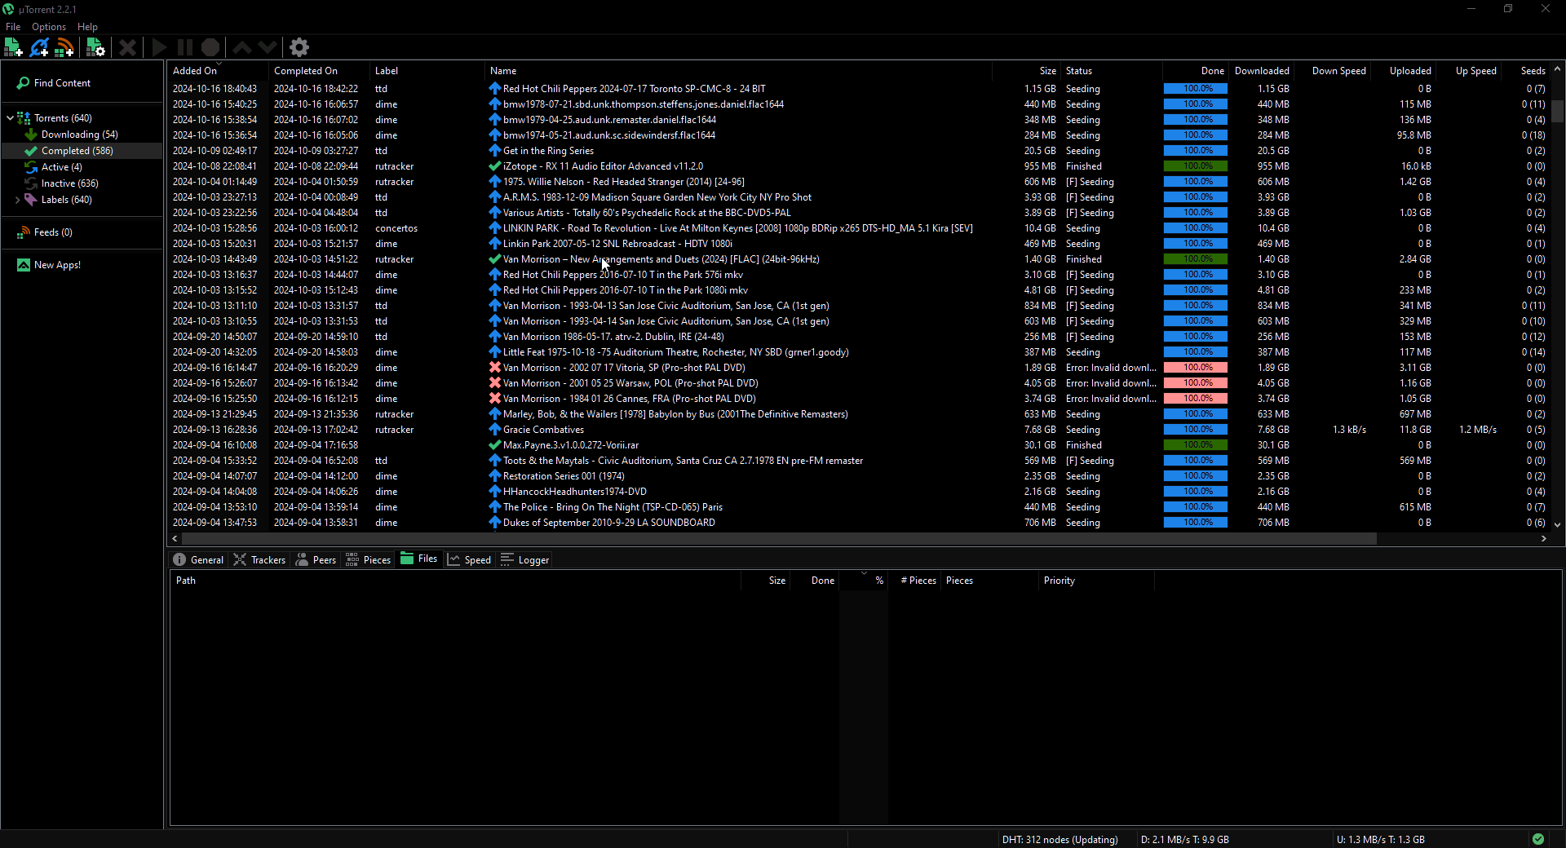Sort by Uploaded column header
Screen dimensions: 1566x848
click(x=1403, y=71)
